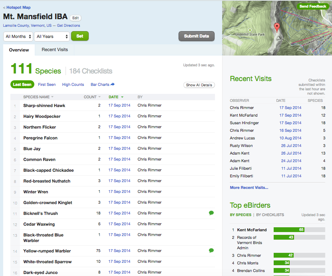The image size is (332, 276).
Task: Open Yellow-rumped Warbler comment bubble icon
Action: pyautogui.click(x=211, y=250)
